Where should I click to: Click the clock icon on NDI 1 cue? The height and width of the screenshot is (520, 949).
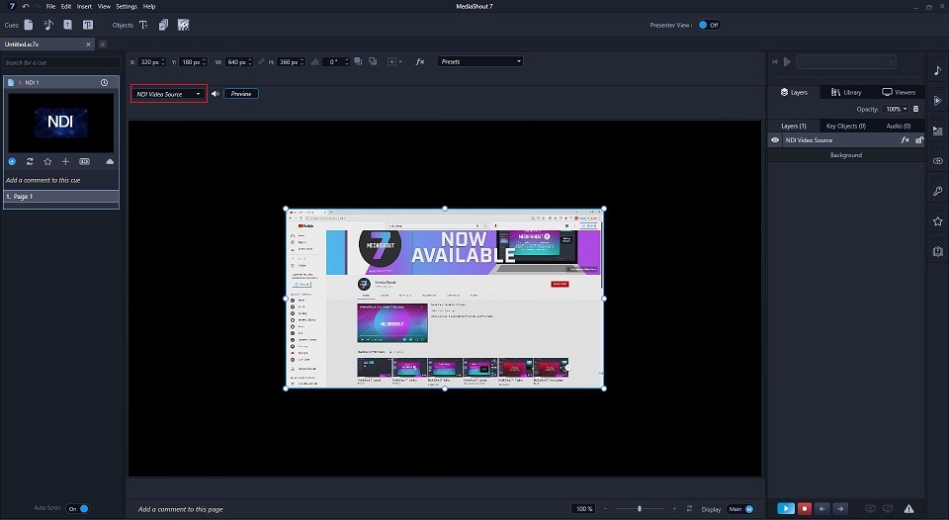(x=104, y=82)
